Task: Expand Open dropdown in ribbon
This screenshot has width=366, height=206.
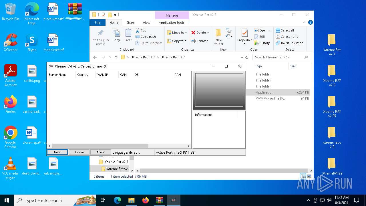Action: (270, 30)
